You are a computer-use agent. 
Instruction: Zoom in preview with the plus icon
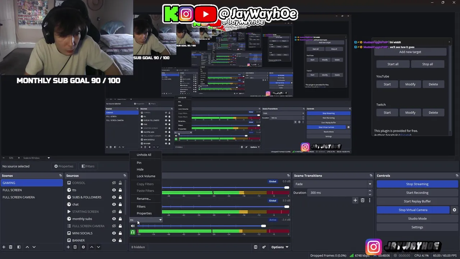(x=18, y=158)
